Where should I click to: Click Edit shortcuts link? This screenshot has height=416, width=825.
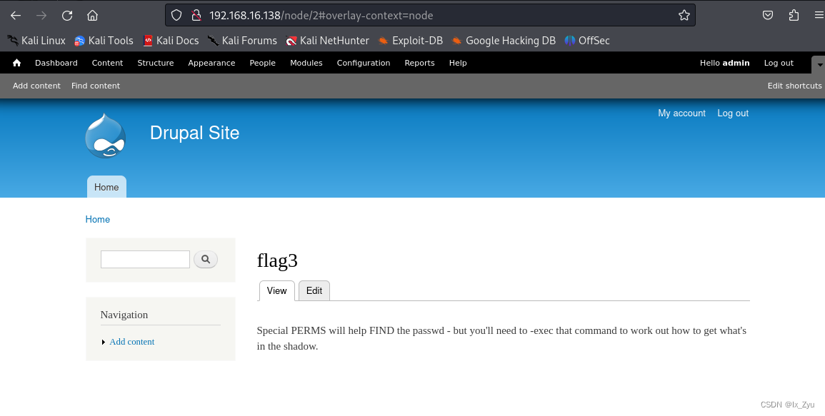[x=794, y=86]
